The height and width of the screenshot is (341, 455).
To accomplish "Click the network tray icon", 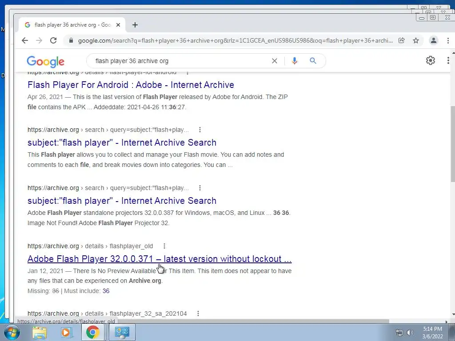I will click(399, 333).
